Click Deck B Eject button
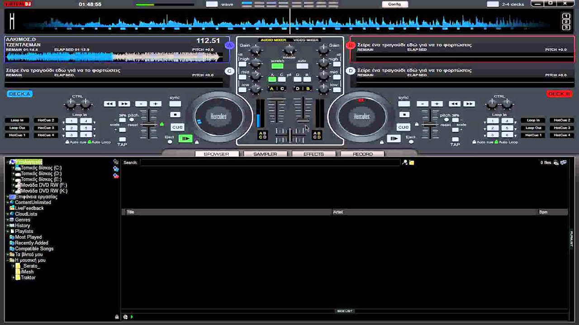579x325 pixels. (x=411, y=142)
